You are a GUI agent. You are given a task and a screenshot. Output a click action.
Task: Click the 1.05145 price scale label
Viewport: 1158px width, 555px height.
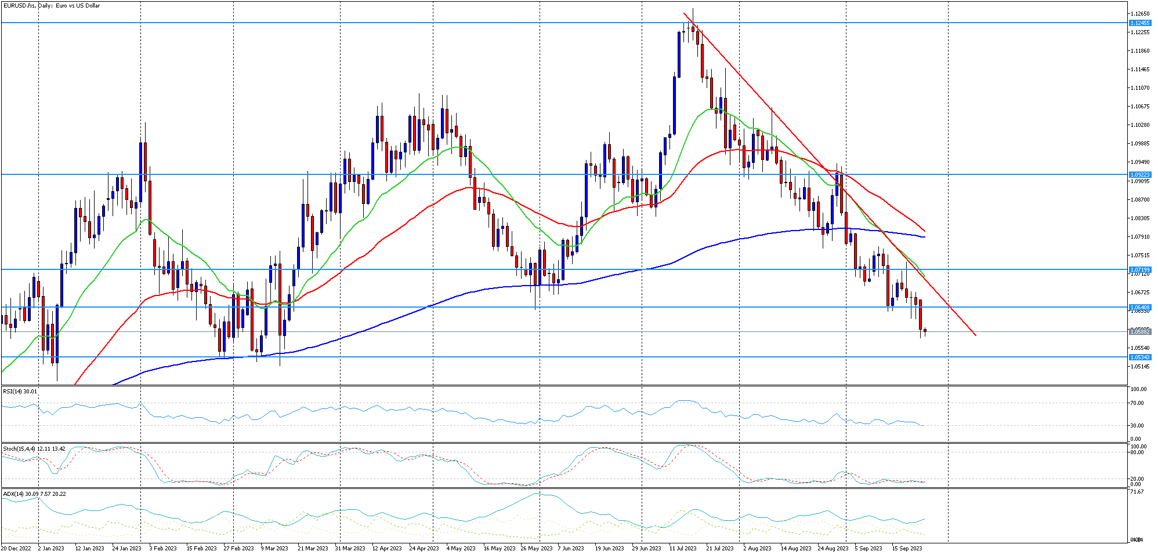click(1140, 367)
